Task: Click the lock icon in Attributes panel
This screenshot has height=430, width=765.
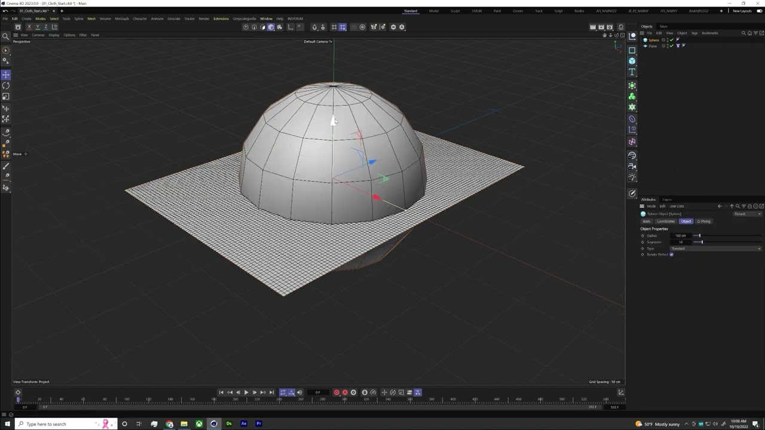Action: pos(749,206)
